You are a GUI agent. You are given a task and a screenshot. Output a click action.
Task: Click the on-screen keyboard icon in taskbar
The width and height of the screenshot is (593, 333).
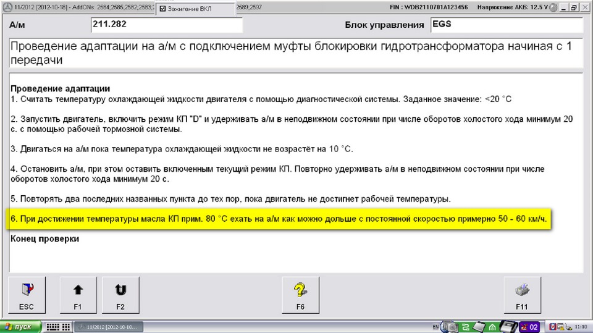click(x=53, y=327)
